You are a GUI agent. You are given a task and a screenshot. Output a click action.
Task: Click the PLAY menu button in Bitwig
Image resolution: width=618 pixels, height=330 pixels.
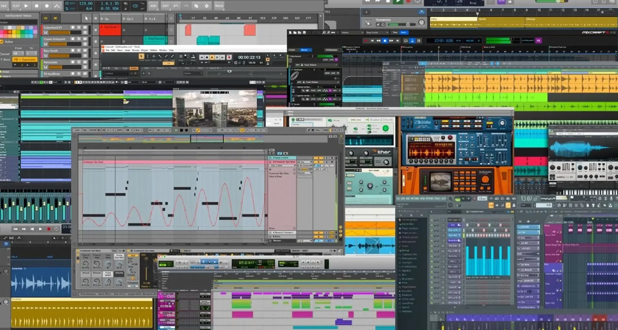pyautogui.click(x=16, y=6)
